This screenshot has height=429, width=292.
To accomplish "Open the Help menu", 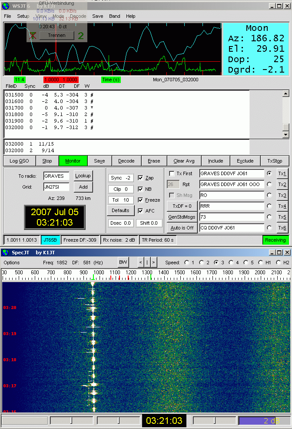I will [131, 16].
